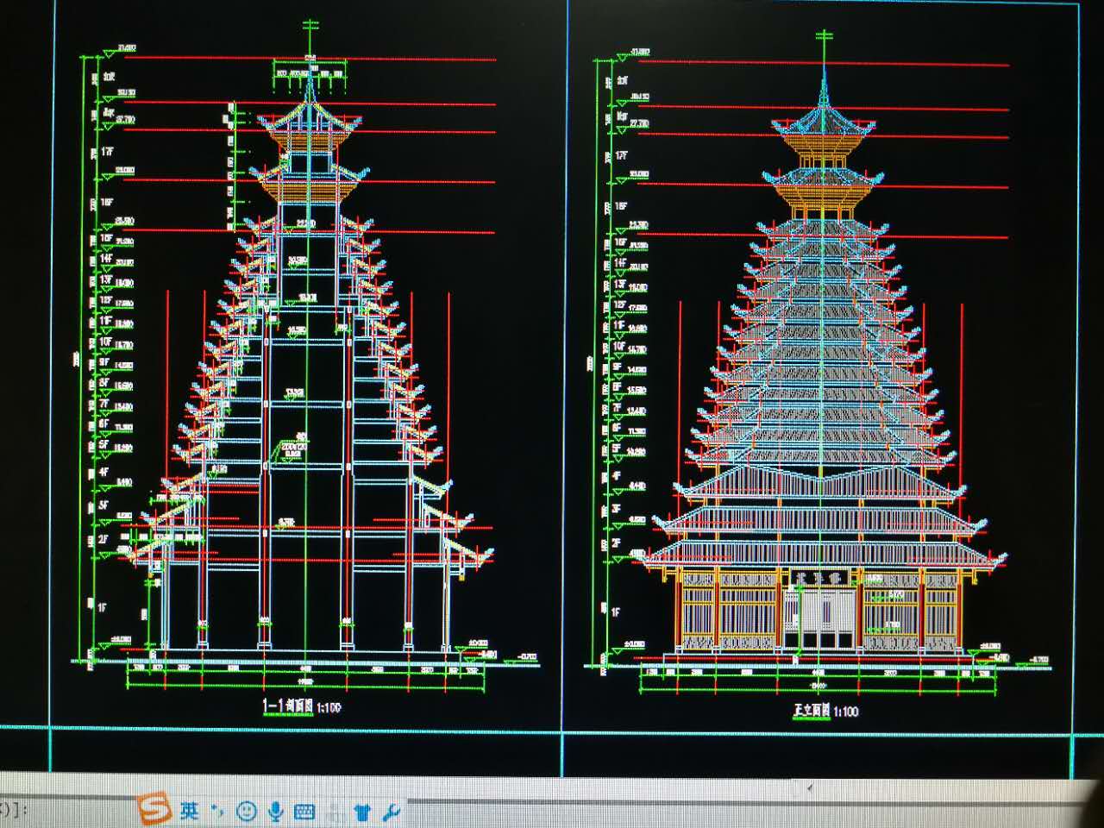
Task: Click the command line input area
Action: [69, 809]
